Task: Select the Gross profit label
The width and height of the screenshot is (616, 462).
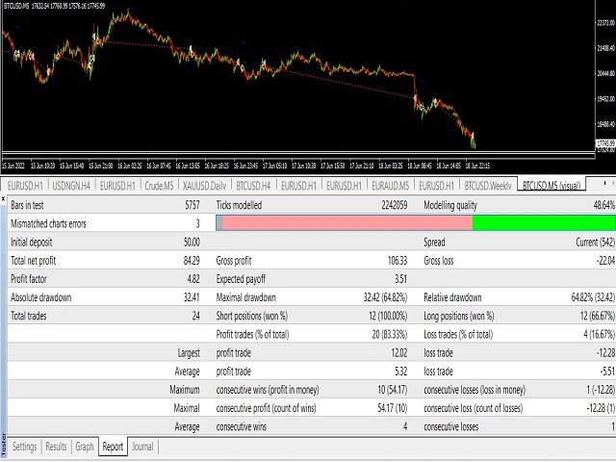Action: coord(234,261)
